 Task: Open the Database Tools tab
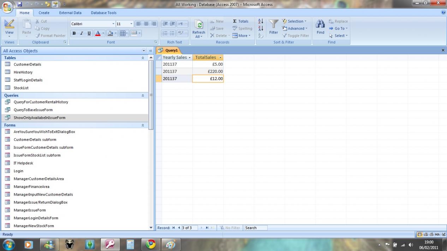[104, 13]
